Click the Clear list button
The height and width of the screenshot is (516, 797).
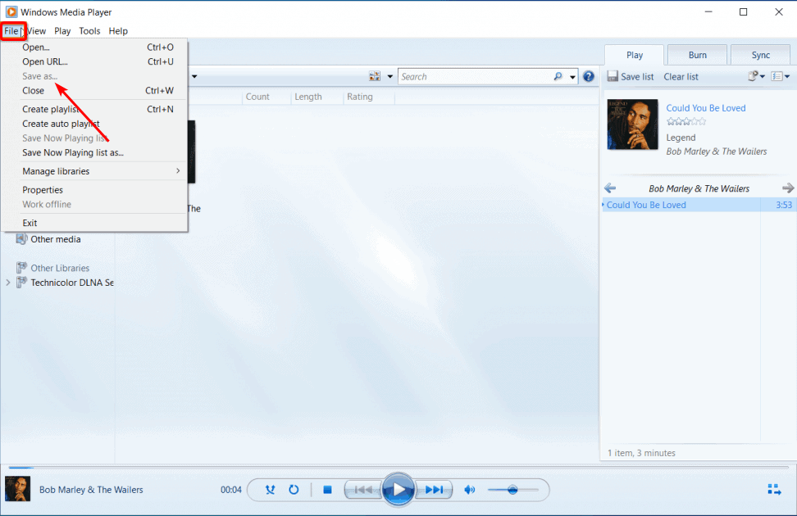pos(681,77)
